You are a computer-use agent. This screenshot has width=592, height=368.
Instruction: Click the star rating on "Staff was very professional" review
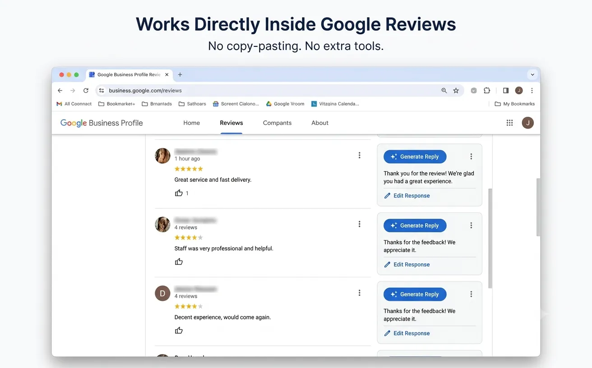pyautogui.click(x=189, y=237)
